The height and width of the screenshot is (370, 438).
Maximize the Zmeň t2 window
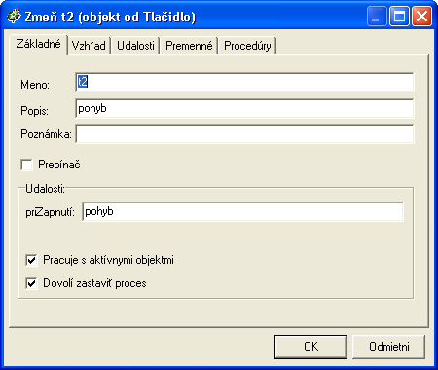coord(399,17)
